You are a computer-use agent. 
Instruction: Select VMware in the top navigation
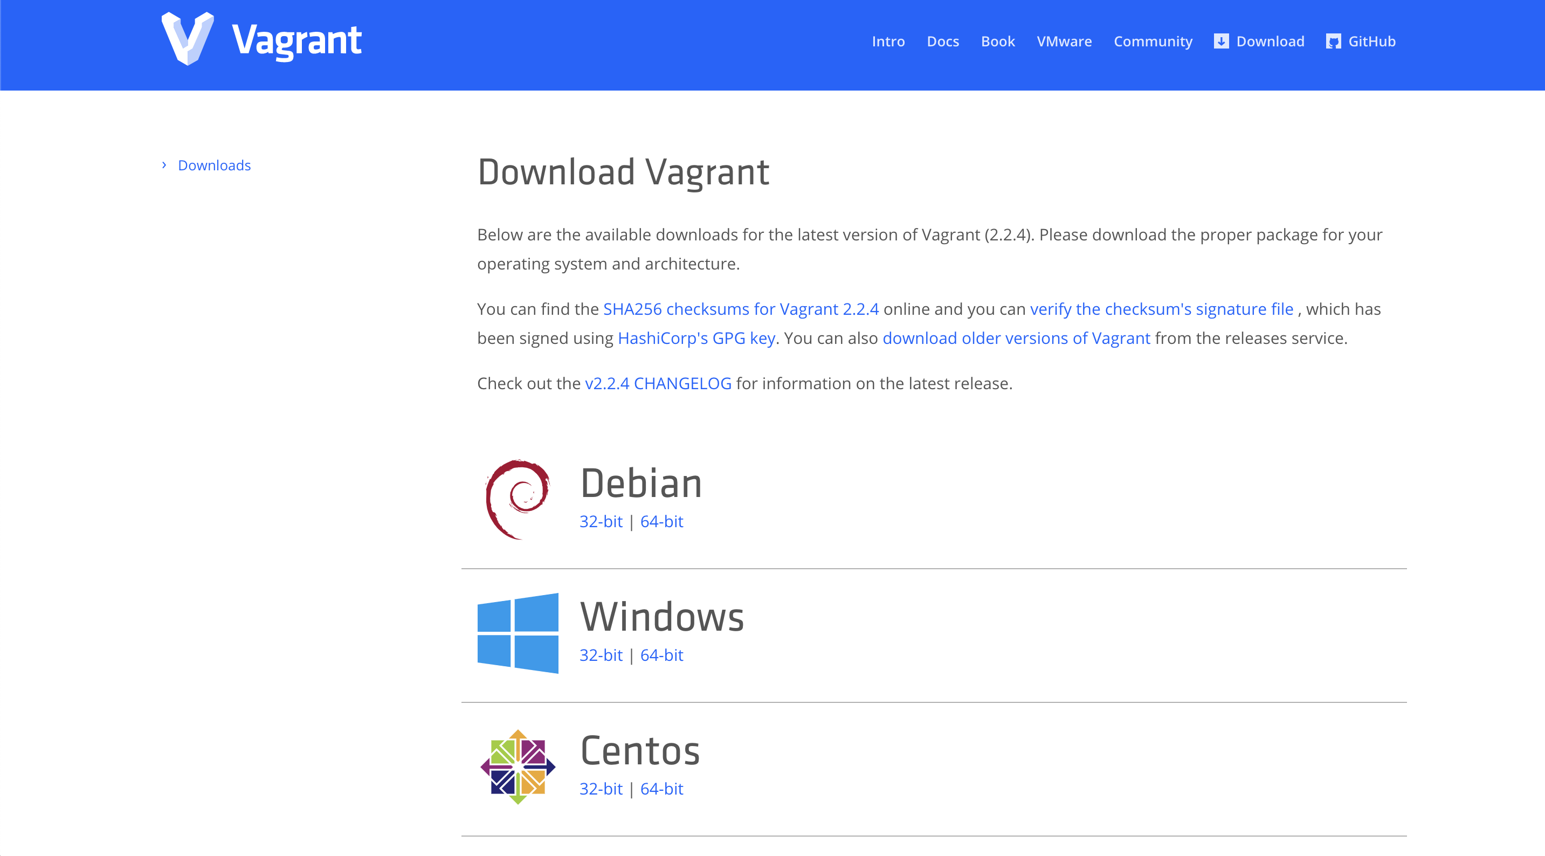[1064, 42]
